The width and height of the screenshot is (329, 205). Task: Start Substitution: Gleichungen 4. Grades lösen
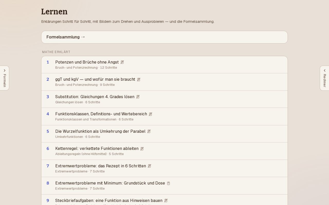tap(164, 99)
